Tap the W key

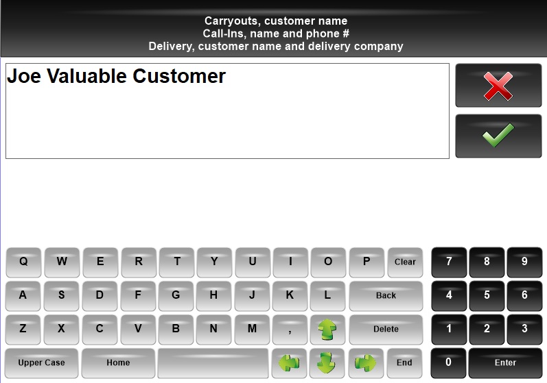click(62, 262)
